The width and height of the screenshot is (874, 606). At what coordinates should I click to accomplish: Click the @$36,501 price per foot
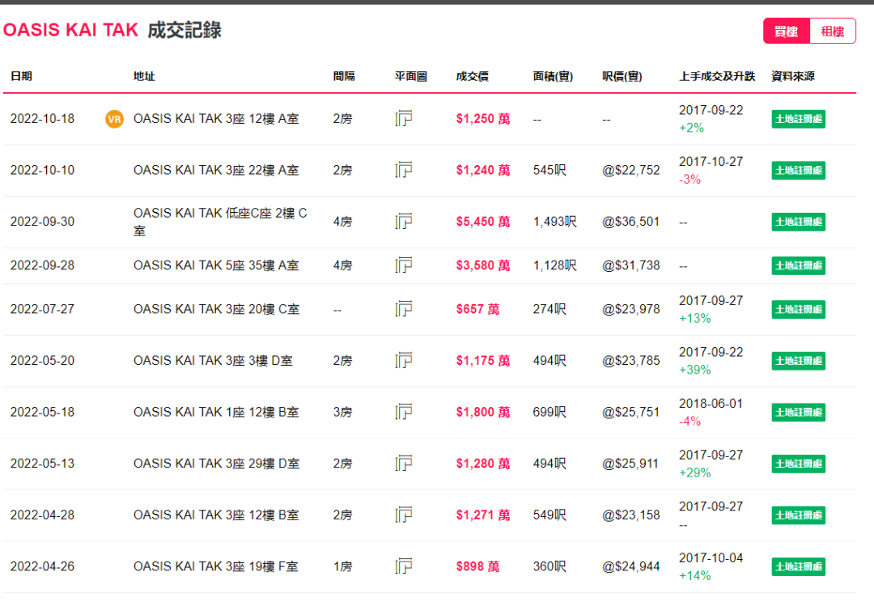coord(631,222)
